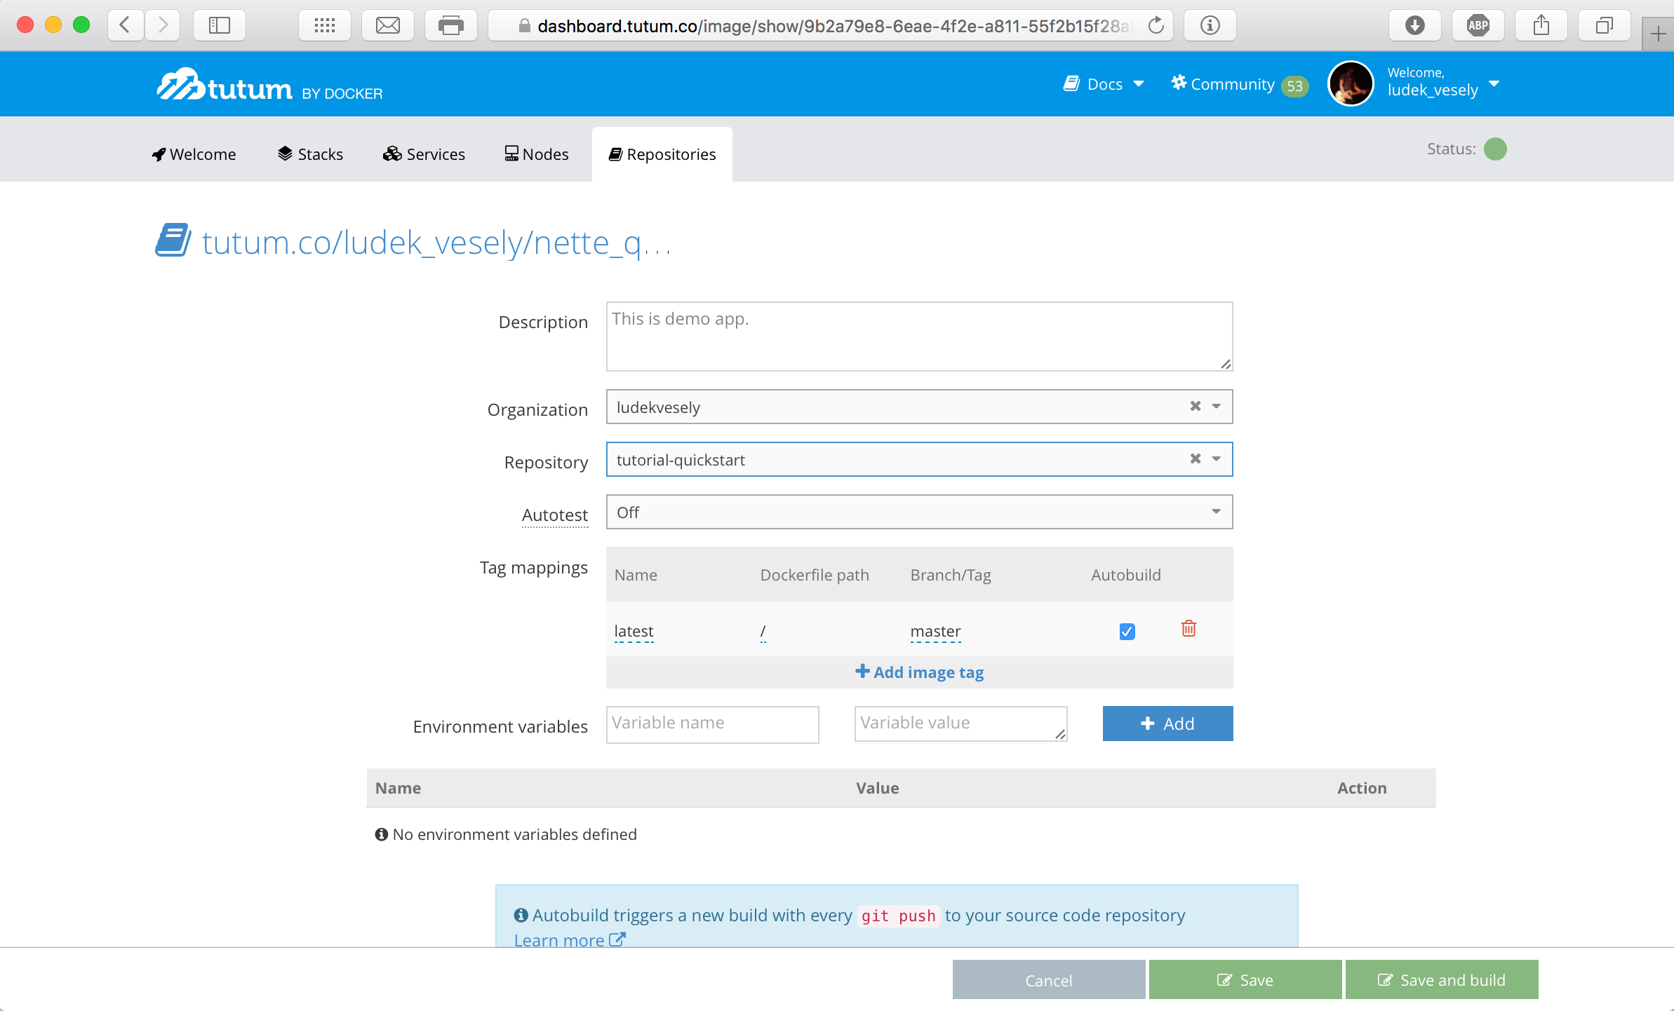This screenshot has height=1011, width=1674.
Task: Edit the latest tag name
Action: (634, 632)
